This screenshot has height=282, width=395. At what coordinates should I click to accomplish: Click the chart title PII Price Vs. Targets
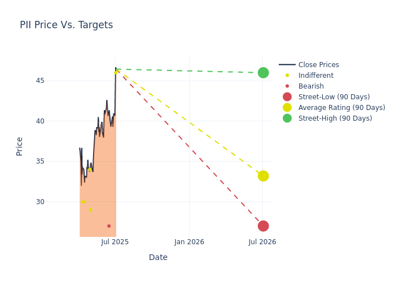(x=66, y=25)
